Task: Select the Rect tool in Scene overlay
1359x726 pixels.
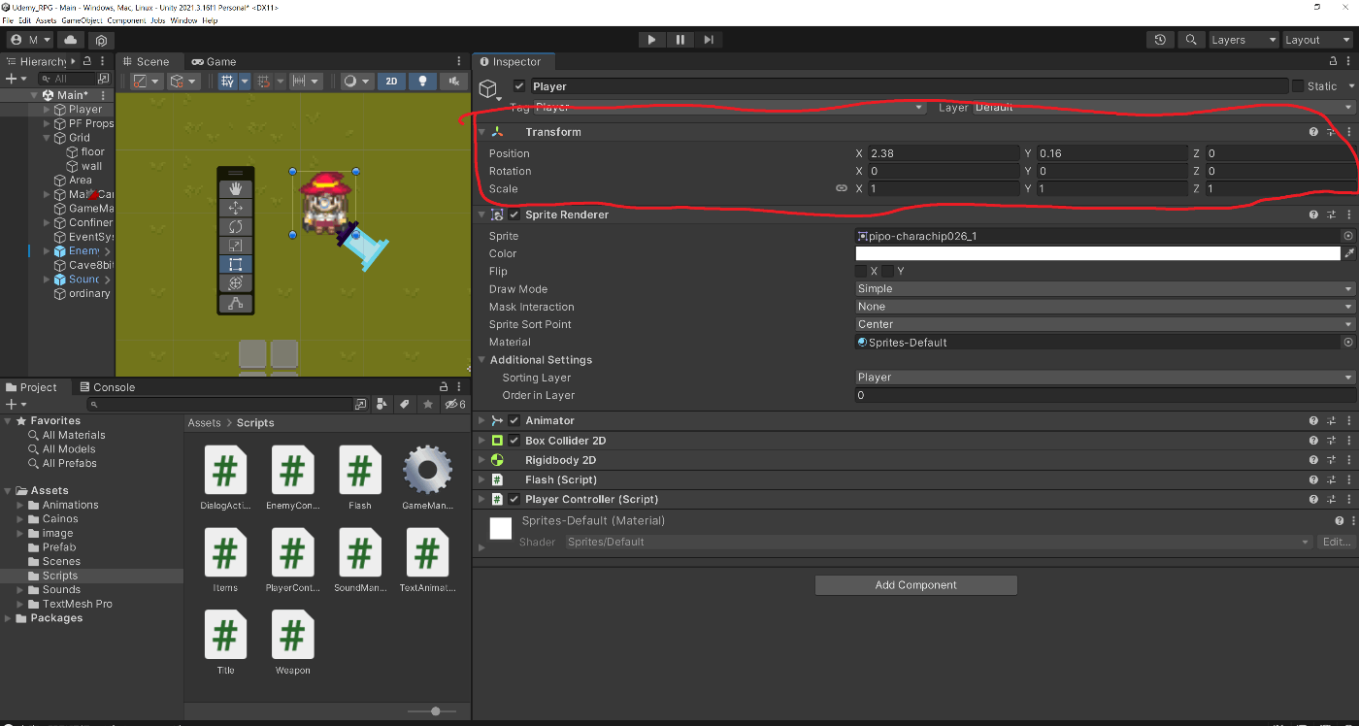Action: 235,264
